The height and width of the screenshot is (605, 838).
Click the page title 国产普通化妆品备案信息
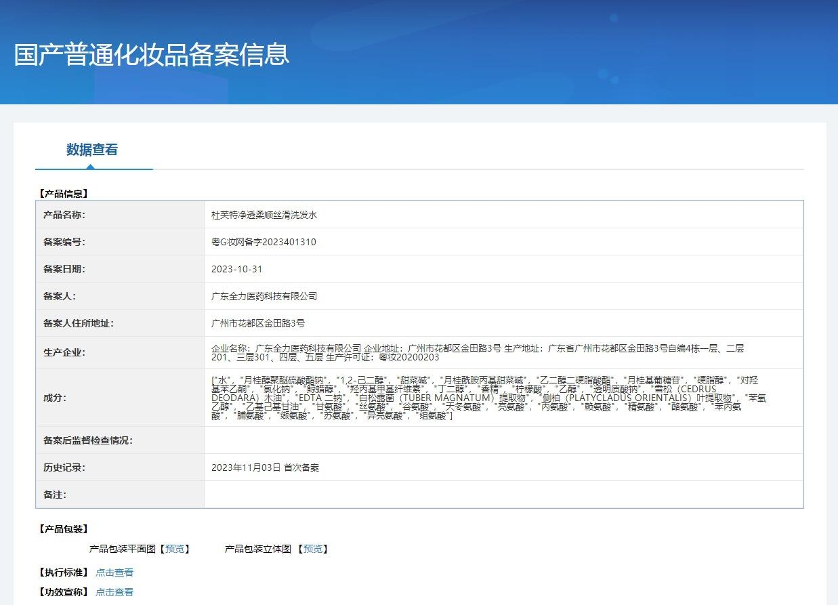[152, 54]
